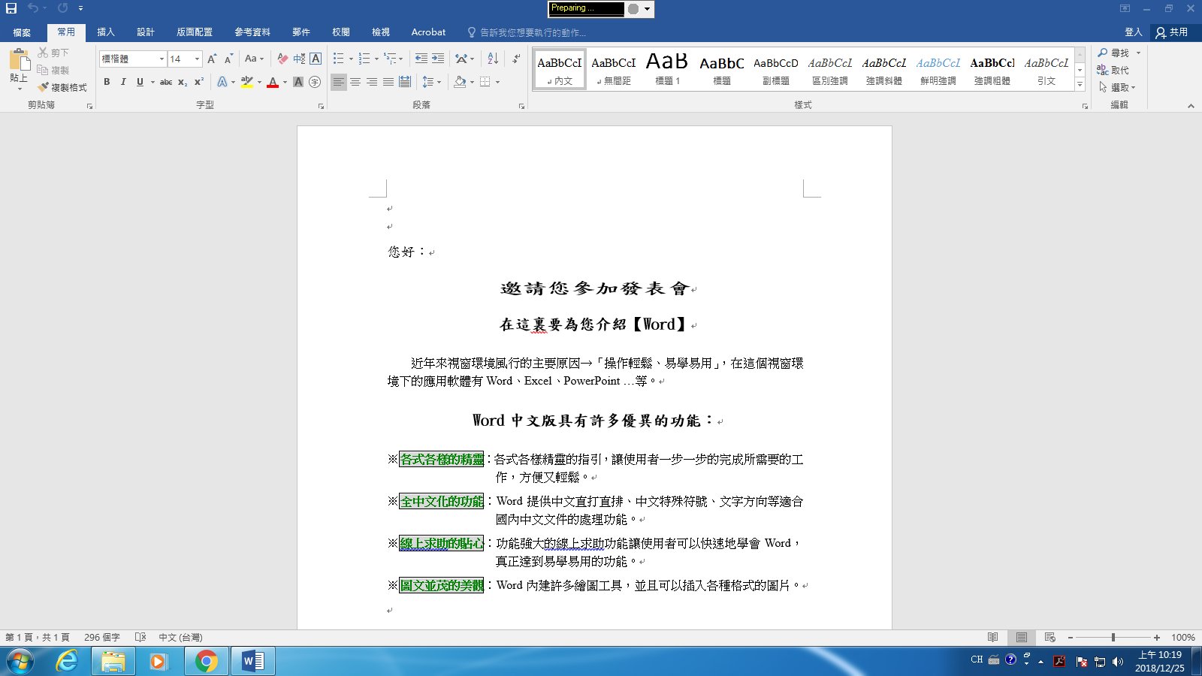Switch to the Acrobat tab
The height and width of the screenshot is (676, 1202).
click(428, 32)
